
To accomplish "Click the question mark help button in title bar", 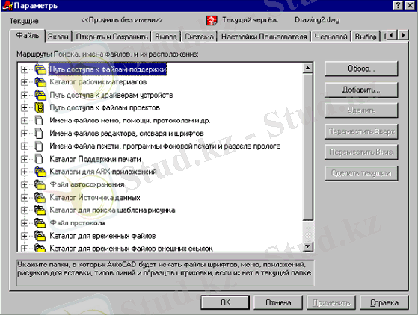I will click(398, 5).
